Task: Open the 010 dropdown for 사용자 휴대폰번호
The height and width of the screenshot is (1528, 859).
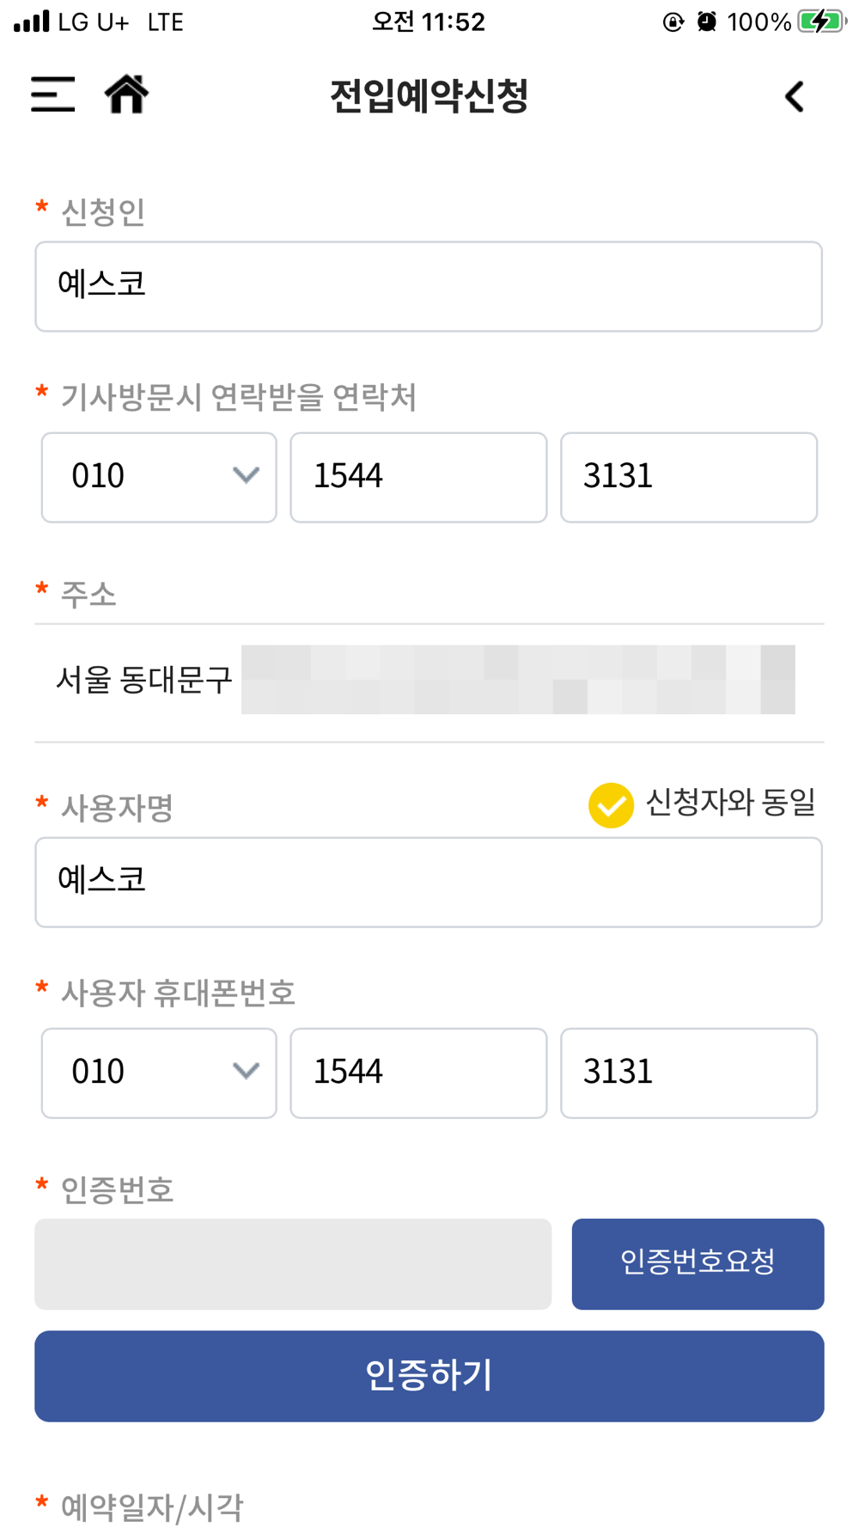Action: point(159,1073)
